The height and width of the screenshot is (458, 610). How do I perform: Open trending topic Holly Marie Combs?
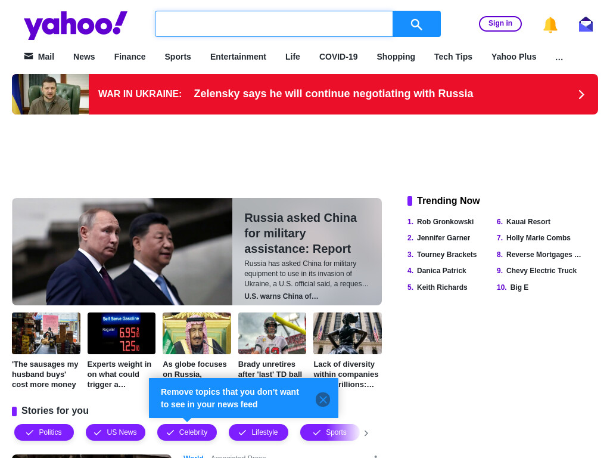[539, 238]
